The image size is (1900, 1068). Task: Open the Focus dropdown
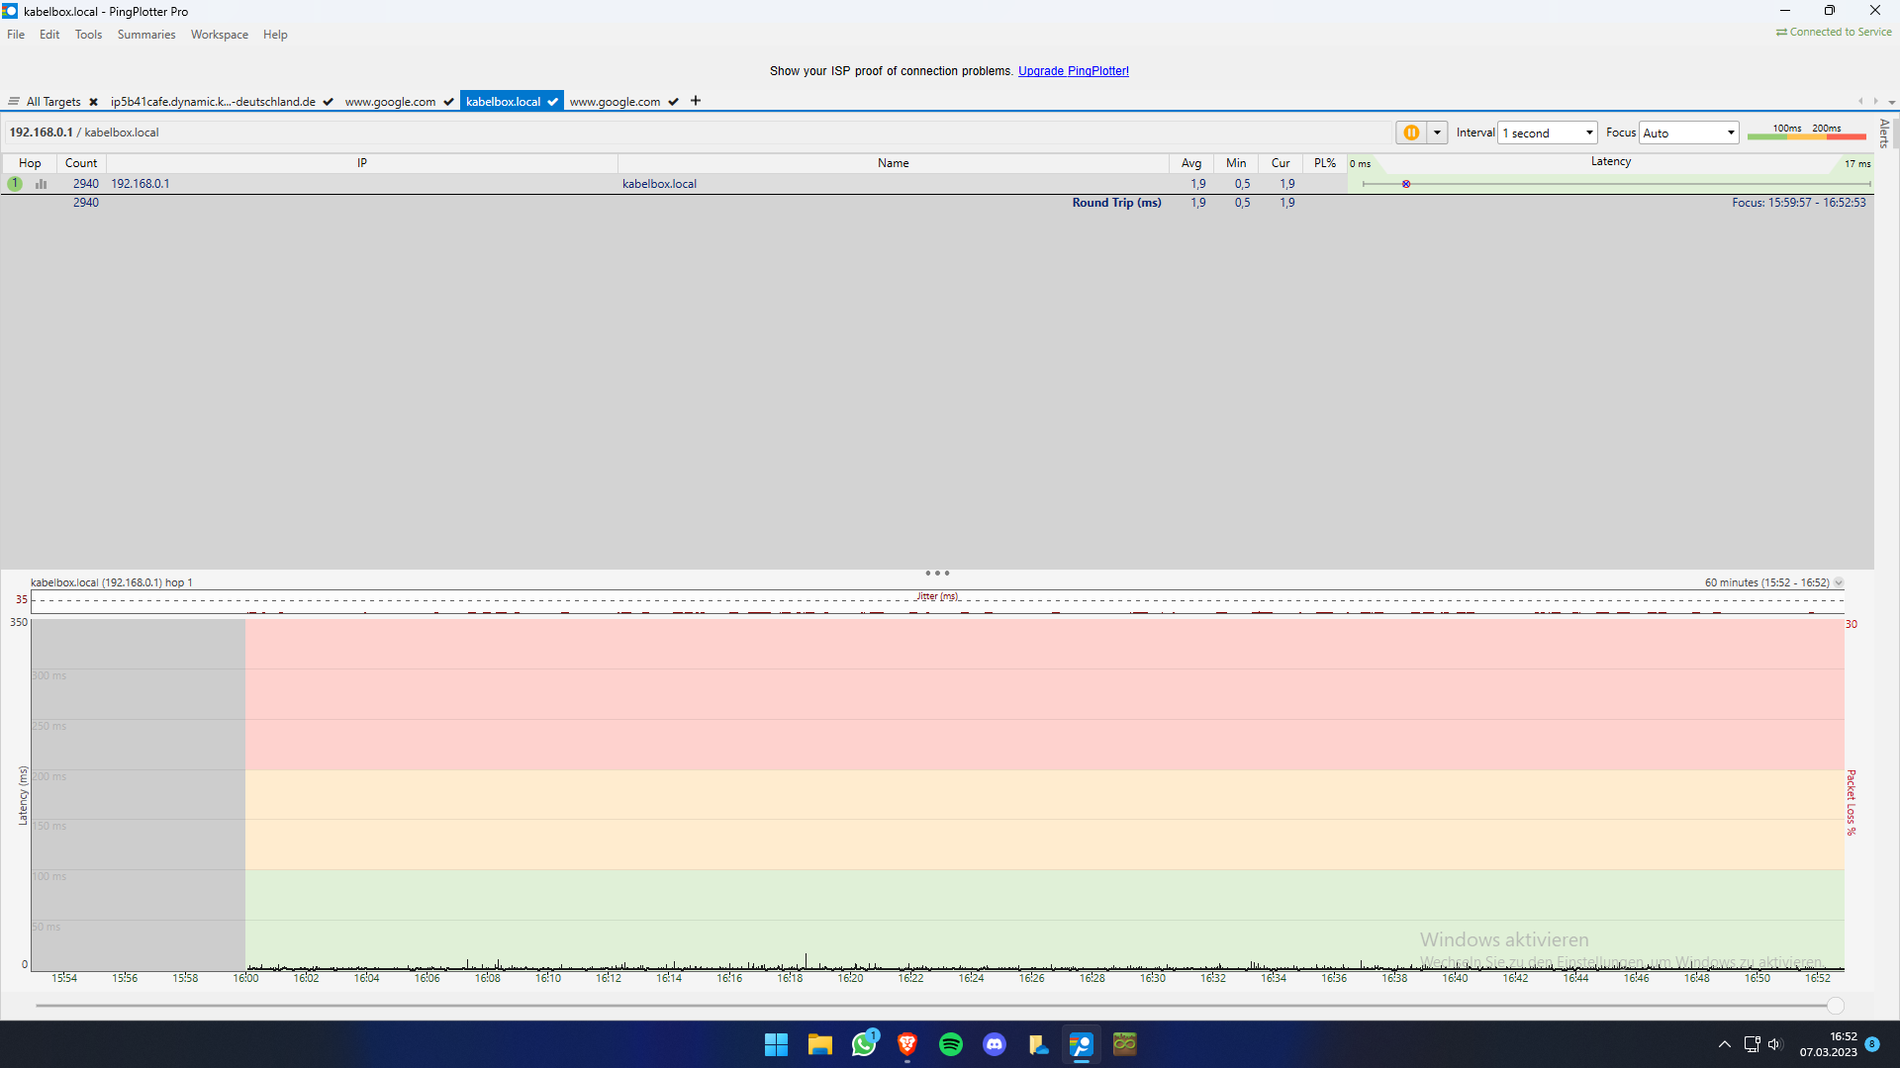[x=1729, y=132]
